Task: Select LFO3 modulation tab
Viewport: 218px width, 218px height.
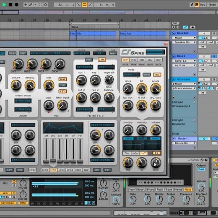Action: coord(62,170)
